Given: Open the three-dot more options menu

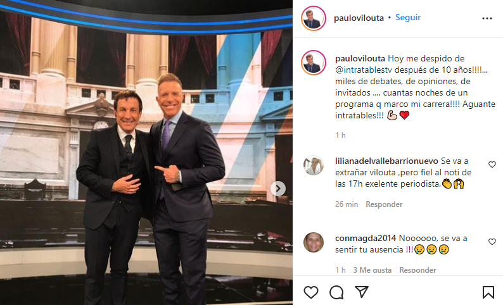Looking at the screenshot, I should [487, 18].
